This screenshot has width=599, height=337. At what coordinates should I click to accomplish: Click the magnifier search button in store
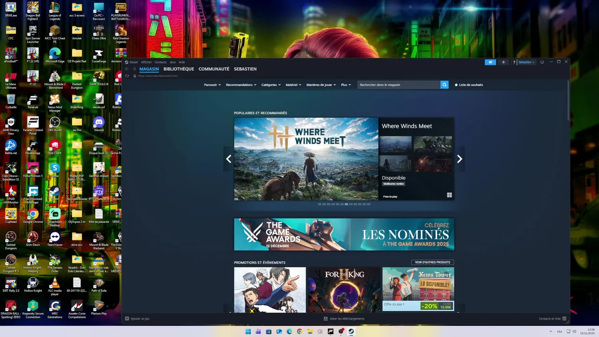point(445,85)
